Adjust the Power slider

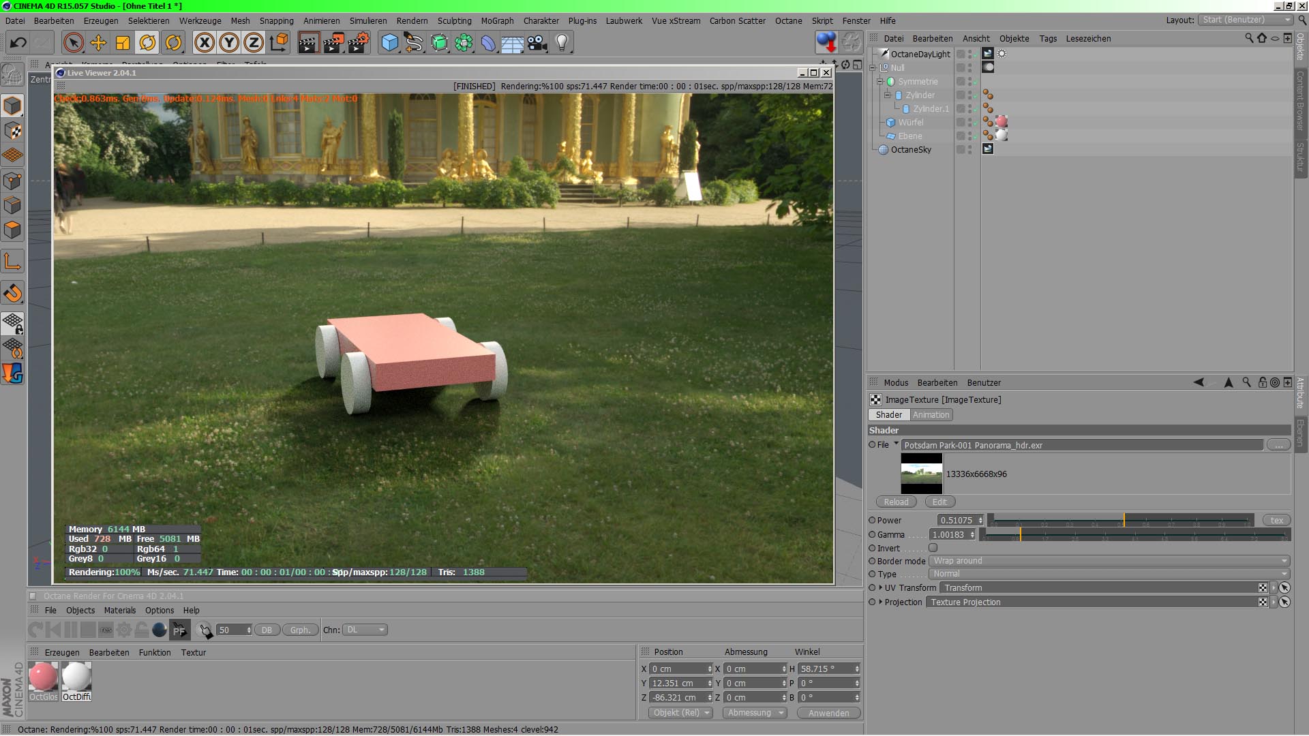pyautogui.click(x=1124, y=521)
